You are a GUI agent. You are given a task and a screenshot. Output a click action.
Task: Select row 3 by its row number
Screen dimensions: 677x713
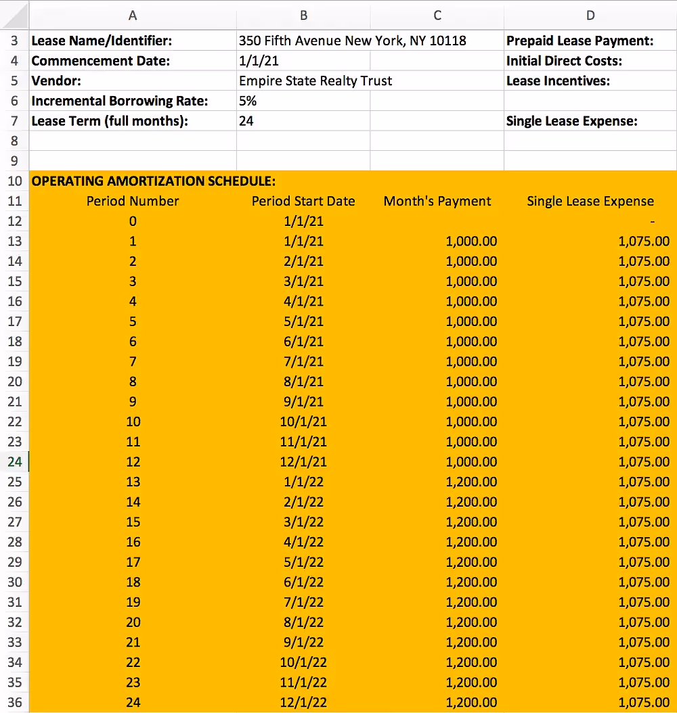coord(14,41)
